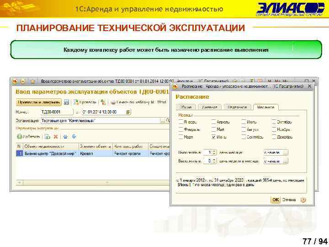Image resolution: width=329 pixels, height=247 pixels.
Task: Copy the selected row with the copy icon
Action: (48, 137)
